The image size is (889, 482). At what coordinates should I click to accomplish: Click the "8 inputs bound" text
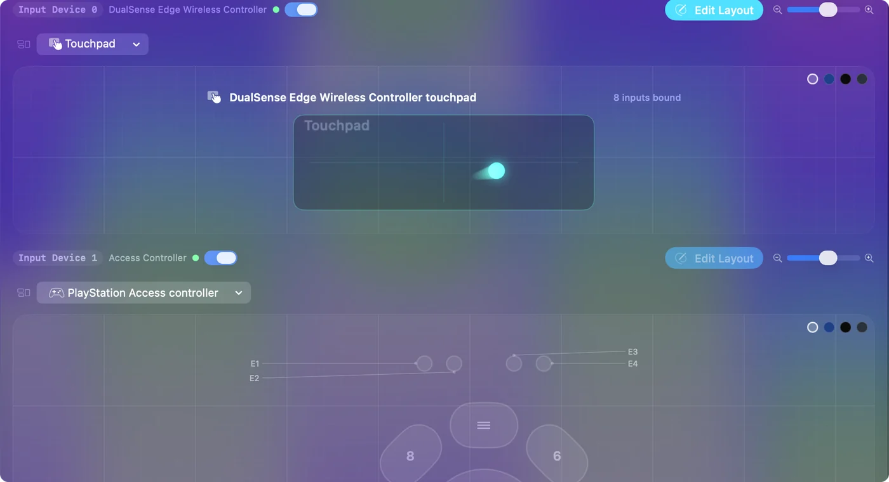(647, 98)
